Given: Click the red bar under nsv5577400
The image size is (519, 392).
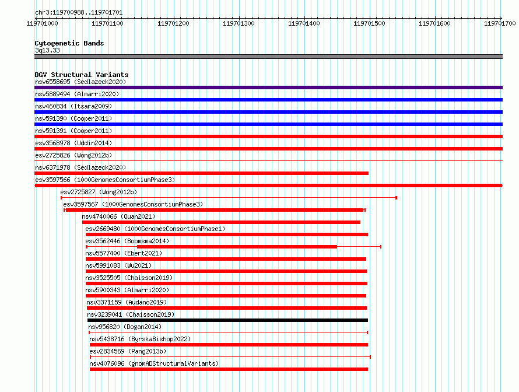Looking at the screenshot, I should tap(226, 259).
